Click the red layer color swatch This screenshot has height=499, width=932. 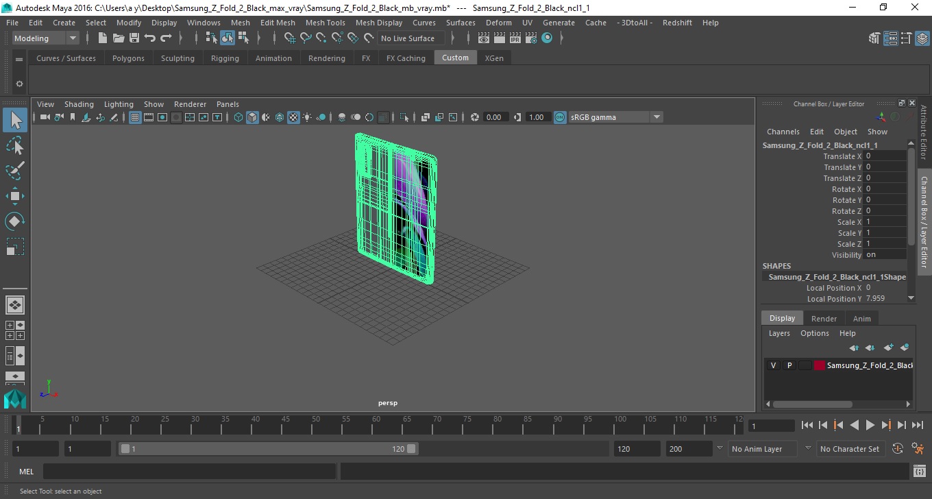(820, 365)
